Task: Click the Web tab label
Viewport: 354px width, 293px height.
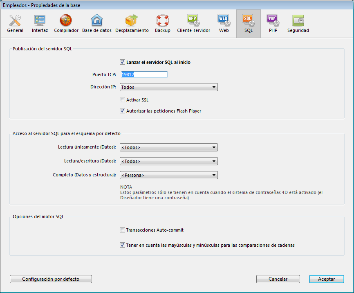Action: click(224, 30)
